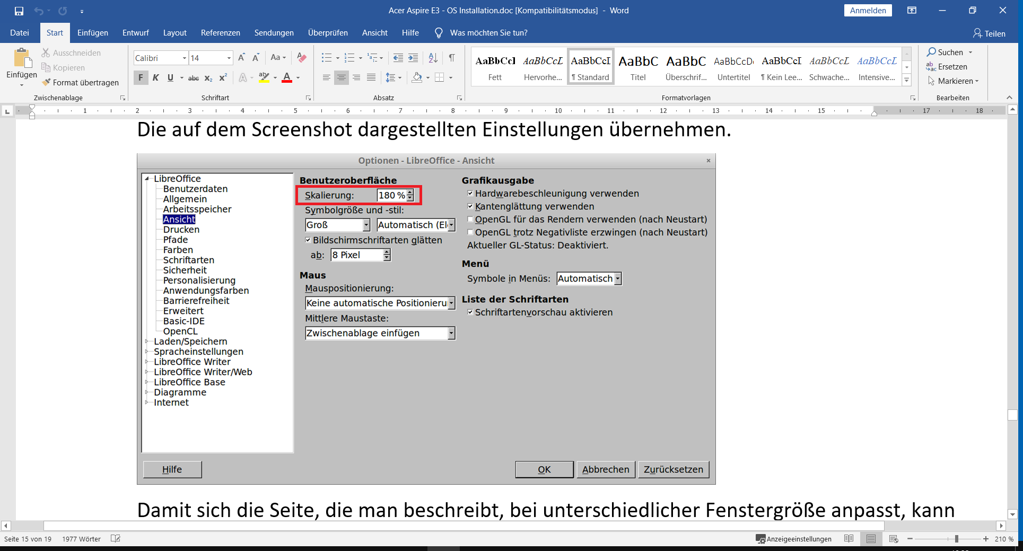This screenshot has height=551, width=1023.
Task: Open the Zwischenablage dialog launcher
Action: (123, 98)
